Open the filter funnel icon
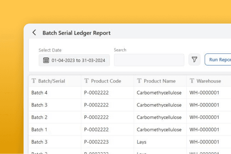Viewport: 231px width, 154px height. (x=194, y=60)
